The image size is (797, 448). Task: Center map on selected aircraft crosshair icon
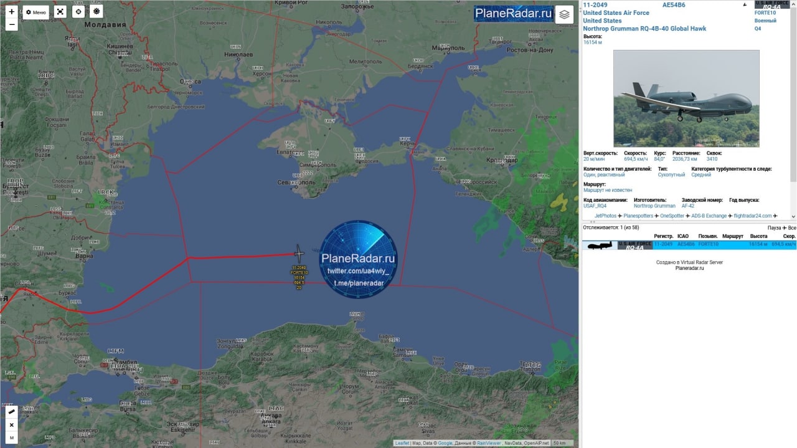[78, 12]
